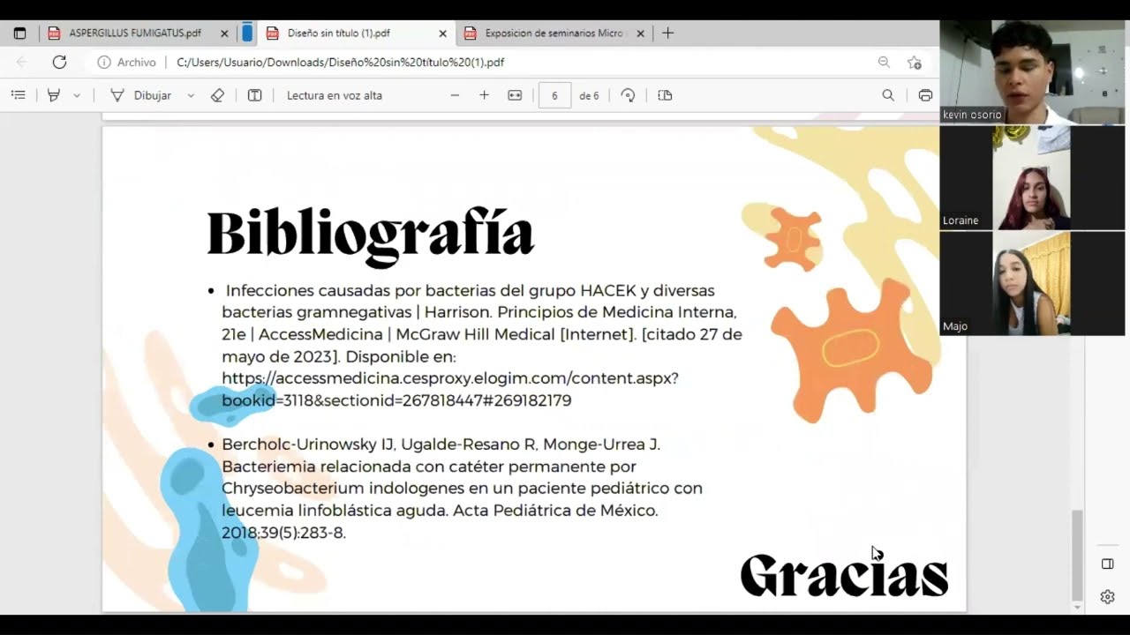Image resolution: width=1130 pixels, height=635 pixels.
Task: Start Lectura en voz alta
Action: coord(335,95)
